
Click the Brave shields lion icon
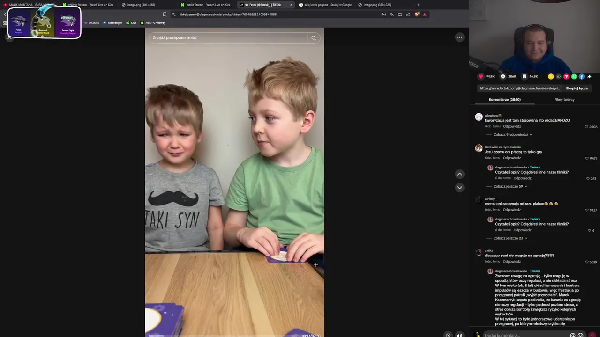[417, 15]
